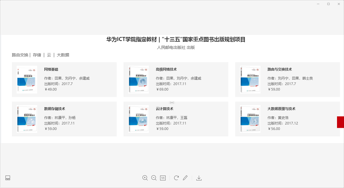Click the ¥59.00 price of 路由与交换技术
The width and height of the screenshot is (344, 188).
[x=274, y=89]
